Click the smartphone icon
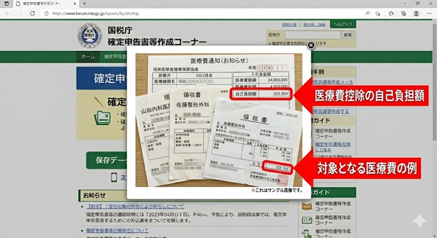Screen dimensions: 437x238 coord(114,177)
